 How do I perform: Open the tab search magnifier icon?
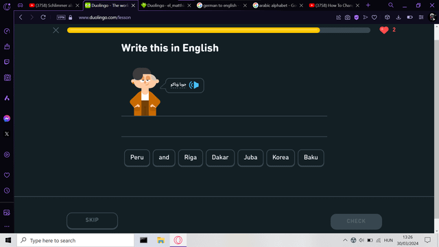[390, 5]
